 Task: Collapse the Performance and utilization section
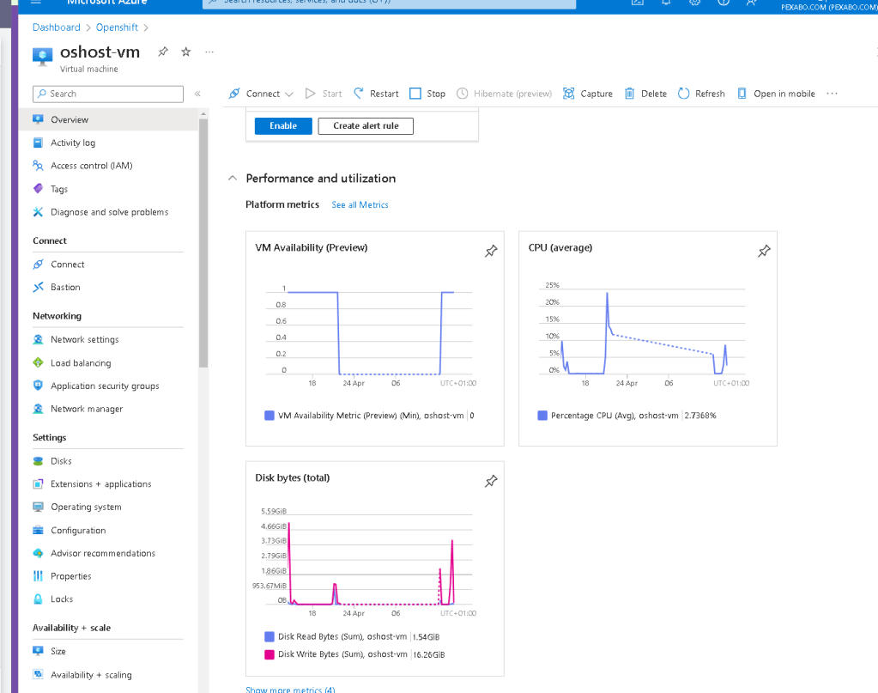[233, 178]
